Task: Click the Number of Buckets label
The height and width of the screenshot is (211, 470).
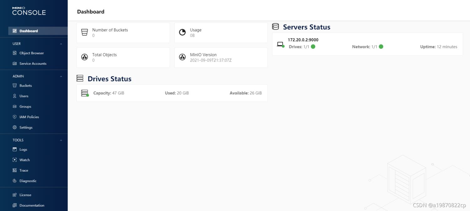Action: (x=110, y=30)
